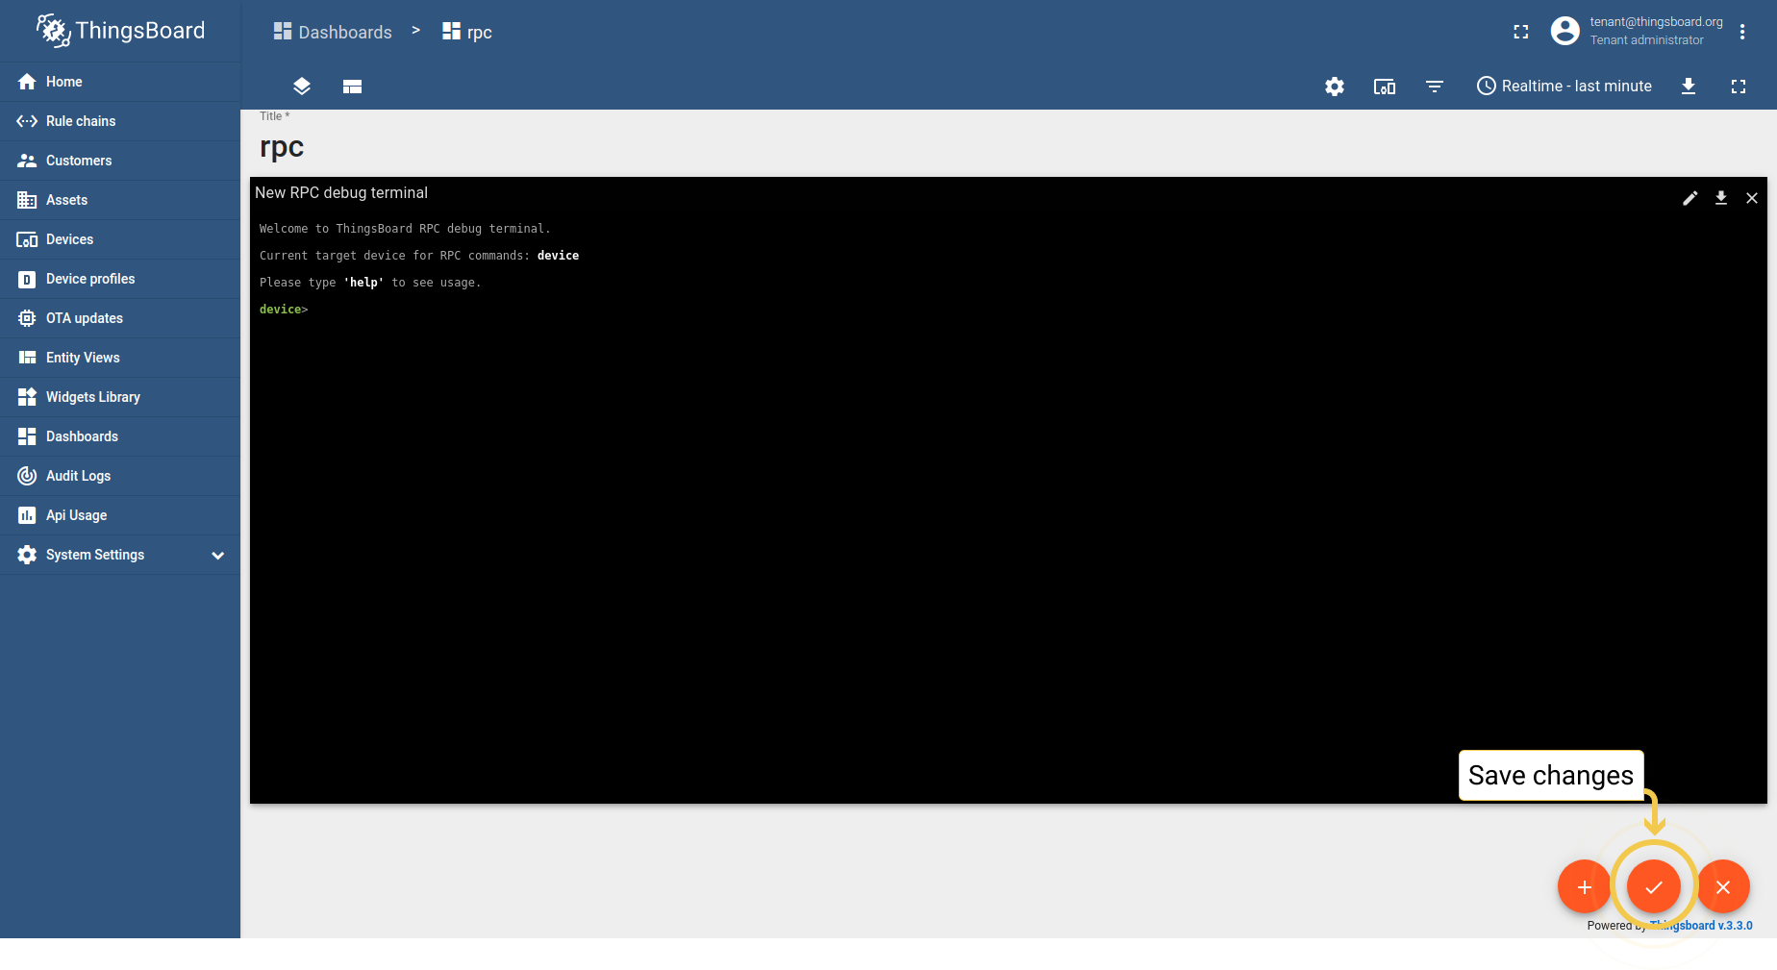The height and width of the screenshot is (970, 1777).
Task: Open user menu three-dot icon
Action: pyautogui.click(x=1742, y=32)
